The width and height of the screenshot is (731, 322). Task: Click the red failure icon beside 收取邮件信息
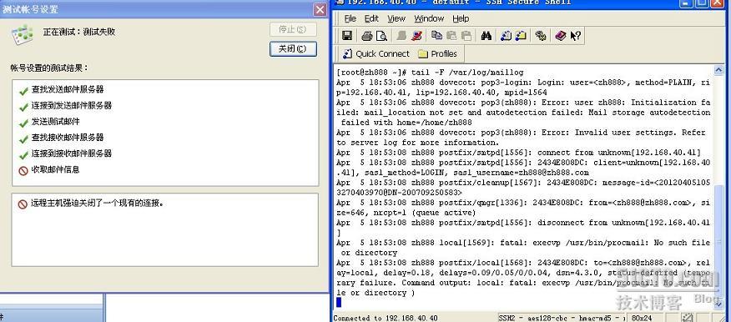[x=23, y=171]
